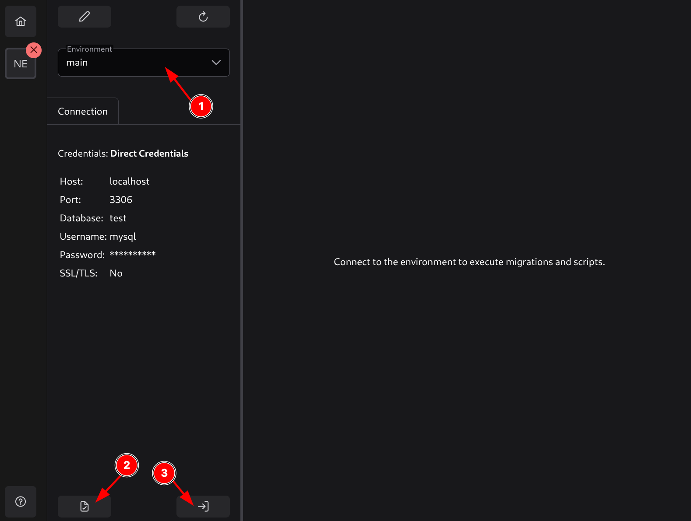Switch to the Connection tab
This screenshot has height=521, width=691.
coord(83,112)
